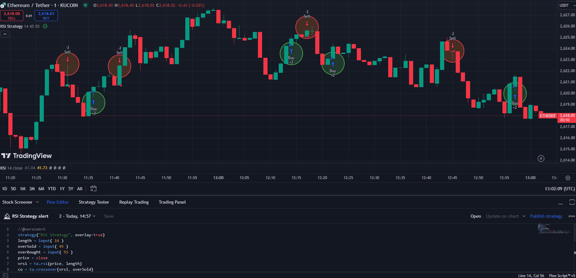Place cursor on code line 2 strategy declaration

pos(61,235)
